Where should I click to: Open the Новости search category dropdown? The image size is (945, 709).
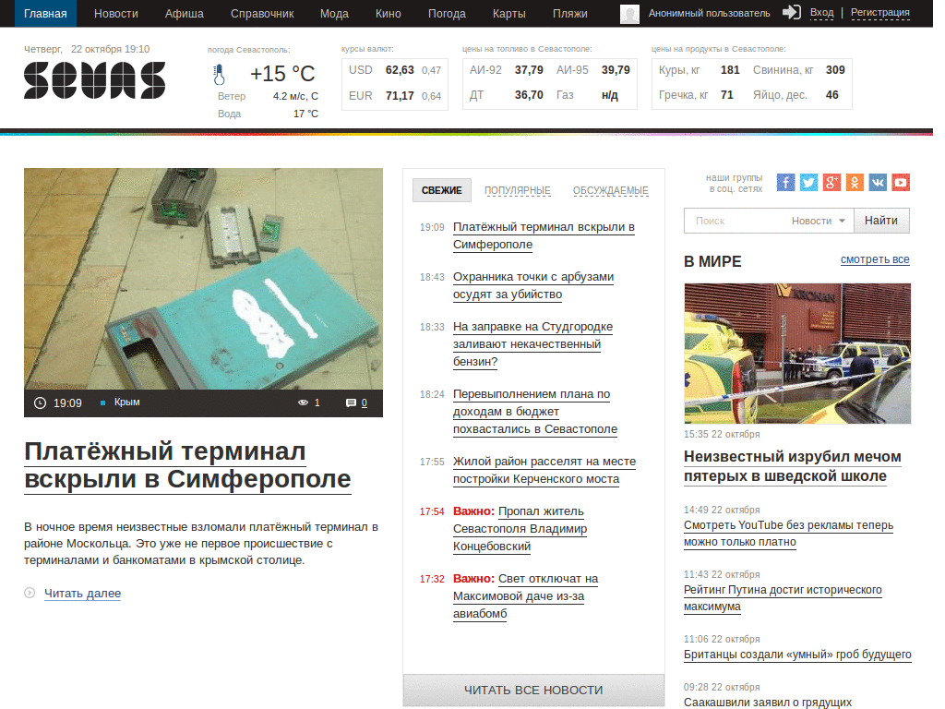pyautogui.click(x=819, y=221)
